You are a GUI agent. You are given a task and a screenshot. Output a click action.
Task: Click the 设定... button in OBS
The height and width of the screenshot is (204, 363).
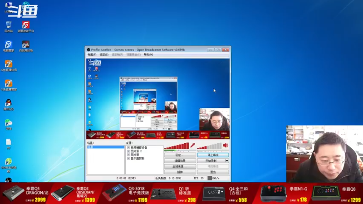click(x=180, y=155)
